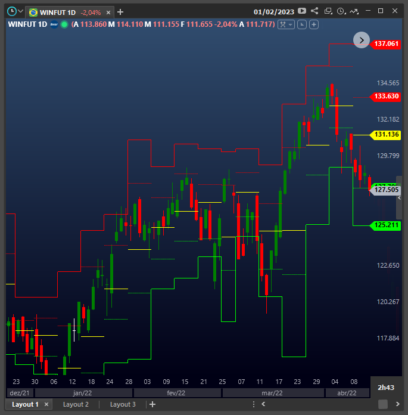The height and width of the screenshot is (415, 408).
Task: Click the 117.884 price axis value
Action: 388,338
